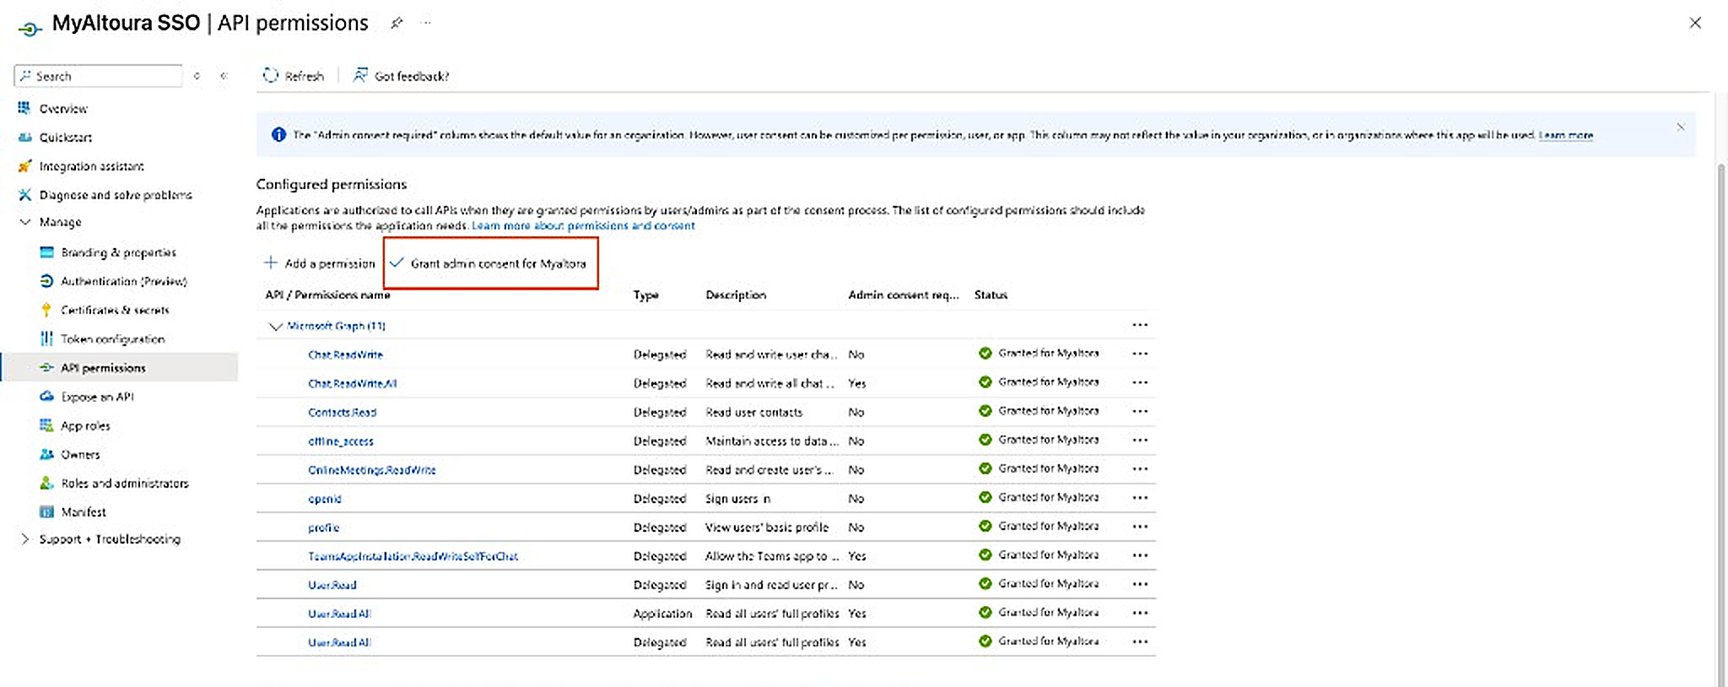Open more options for Contacts.Read row
This screenshot has height=687, width=1728.
1140,411
